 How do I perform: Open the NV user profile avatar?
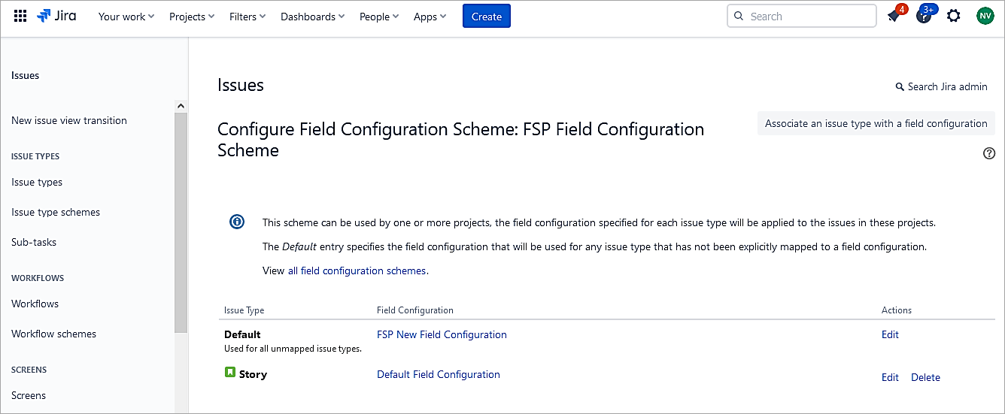coord(985,16)
